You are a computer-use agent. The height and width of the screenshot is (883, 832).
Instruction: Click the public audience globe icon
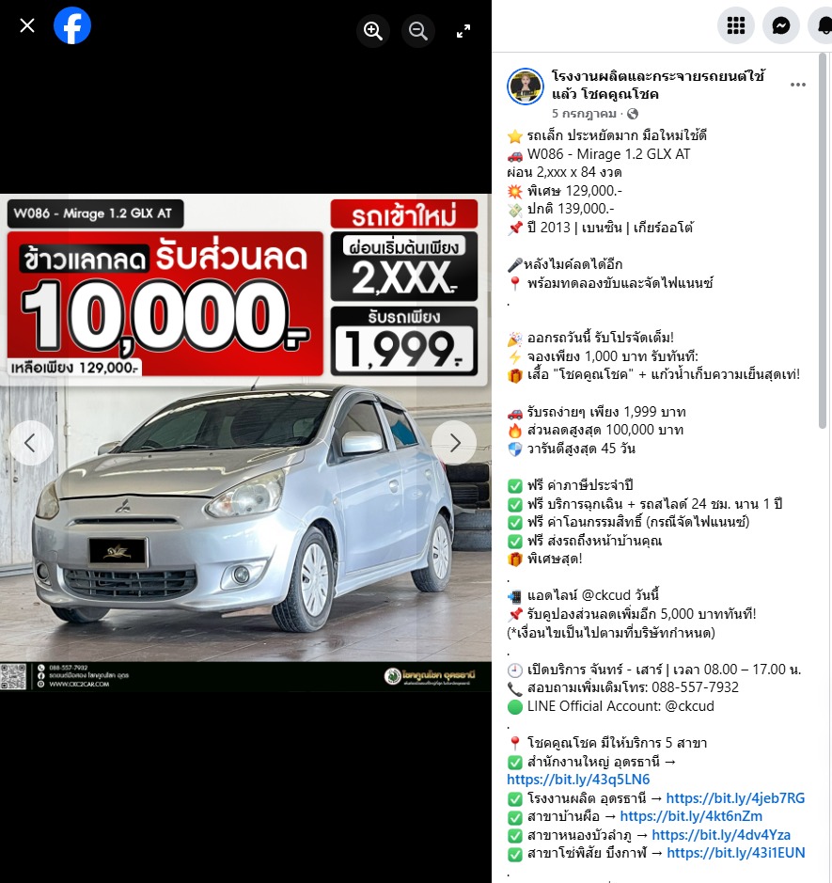click(632, 114)
